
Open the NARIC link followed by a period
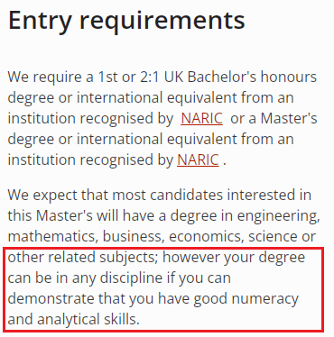(198, 159)
